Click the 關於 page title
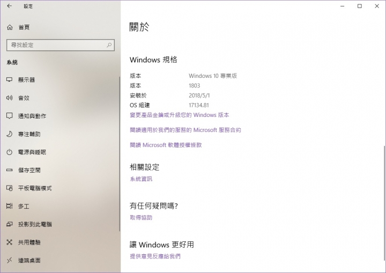This screenshot has width=386, height=273. [x=139, y=27]
